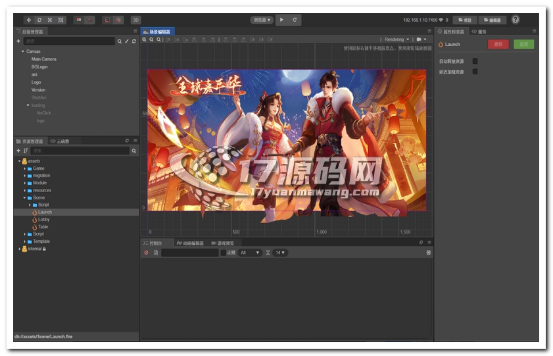The image size is (553, 356).
Task: Click the hierarchy panel search field
Action: point(69,41)
